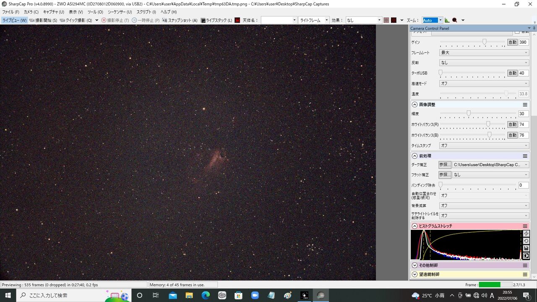Open the 高速モード dropdown
Viewport: 537px width, 302px height.
point(484,83)
